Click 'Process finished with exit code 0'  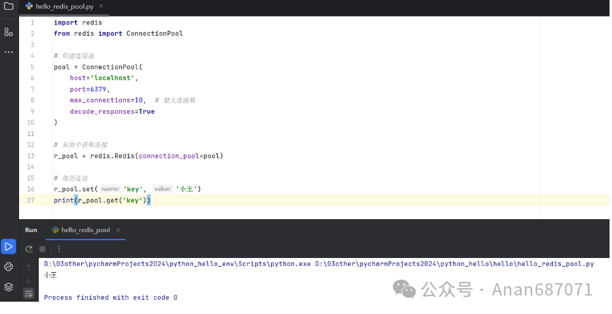(111, 297)
